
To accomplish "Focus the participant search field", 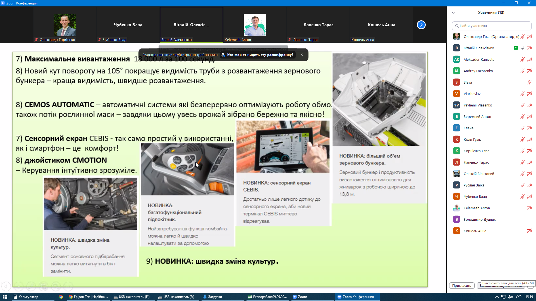I will click(492, 26).
